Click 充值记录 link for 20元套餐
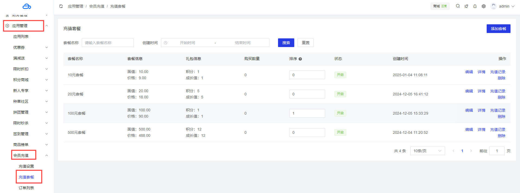The image size is (520, 193). point(498,91)
